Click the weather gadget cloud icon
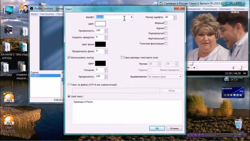250x141 pixels. click(x=226, y=79)
